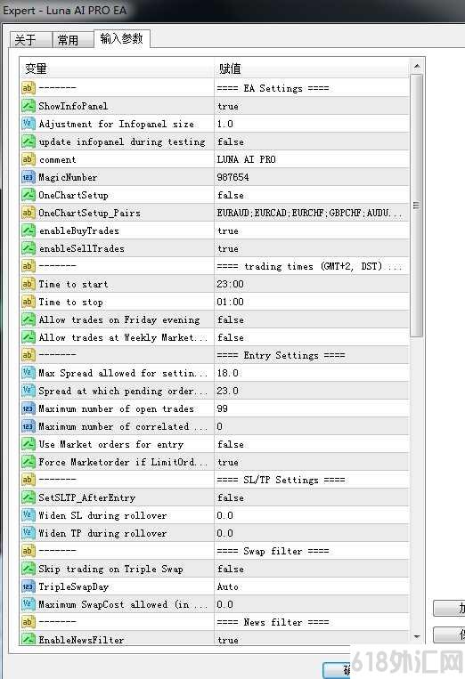Viewport: 465px width, 679px height.
Task: Select the comment string type icon
Action: pos(29,159)
